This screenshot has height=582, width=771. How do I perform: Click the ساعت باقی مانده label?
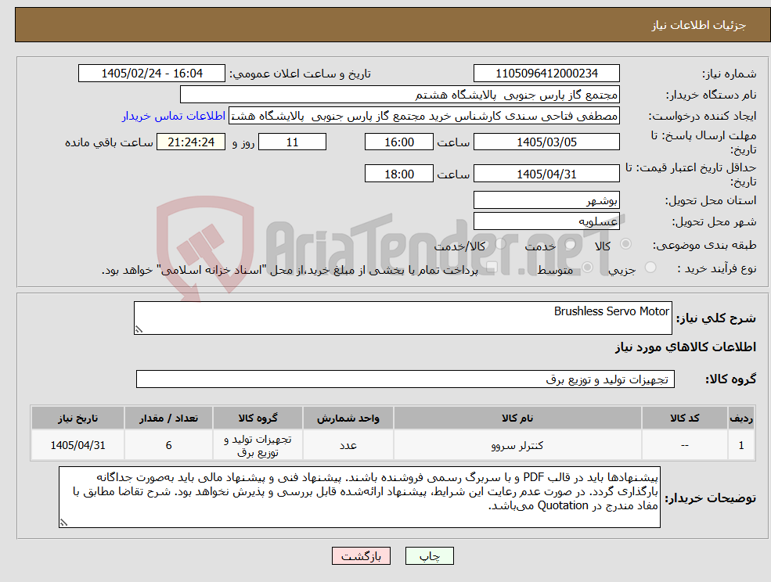pos(109,142)
